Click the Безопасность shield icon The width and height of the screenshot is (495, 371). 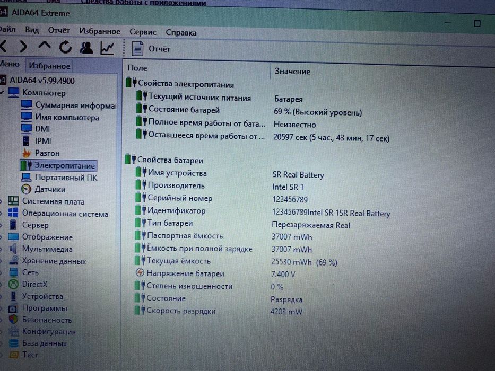click(x=13, y=320)
